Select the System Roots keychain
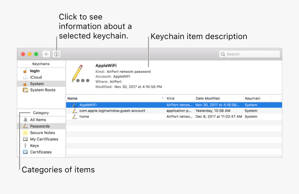This screenshot has height=194, width=299. click(42, 90)
